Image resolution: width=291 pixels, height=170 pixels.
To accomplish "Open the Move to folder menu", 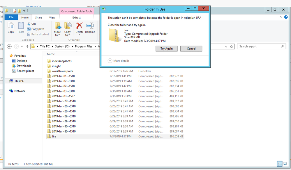I will [x=57, y=29].
